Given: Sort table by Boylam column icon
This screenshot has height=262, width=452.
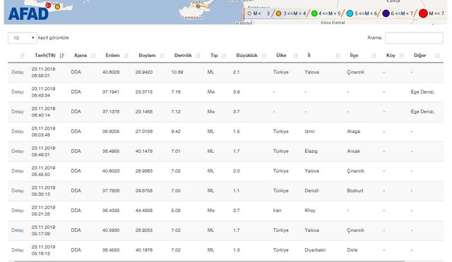Looking at the screenshot, I should click(162, 56).
